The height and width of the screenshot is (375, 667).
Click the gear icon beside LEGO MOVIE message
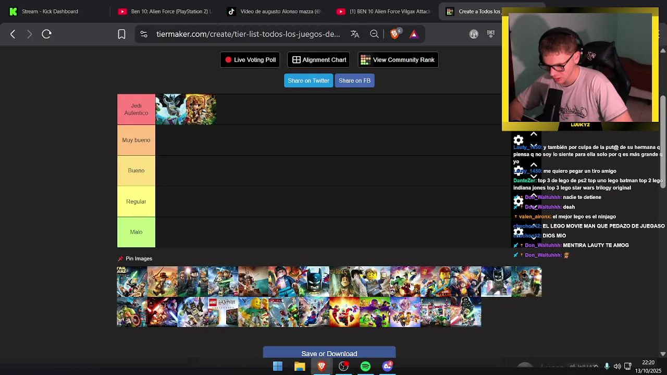[x=518, y=232]
